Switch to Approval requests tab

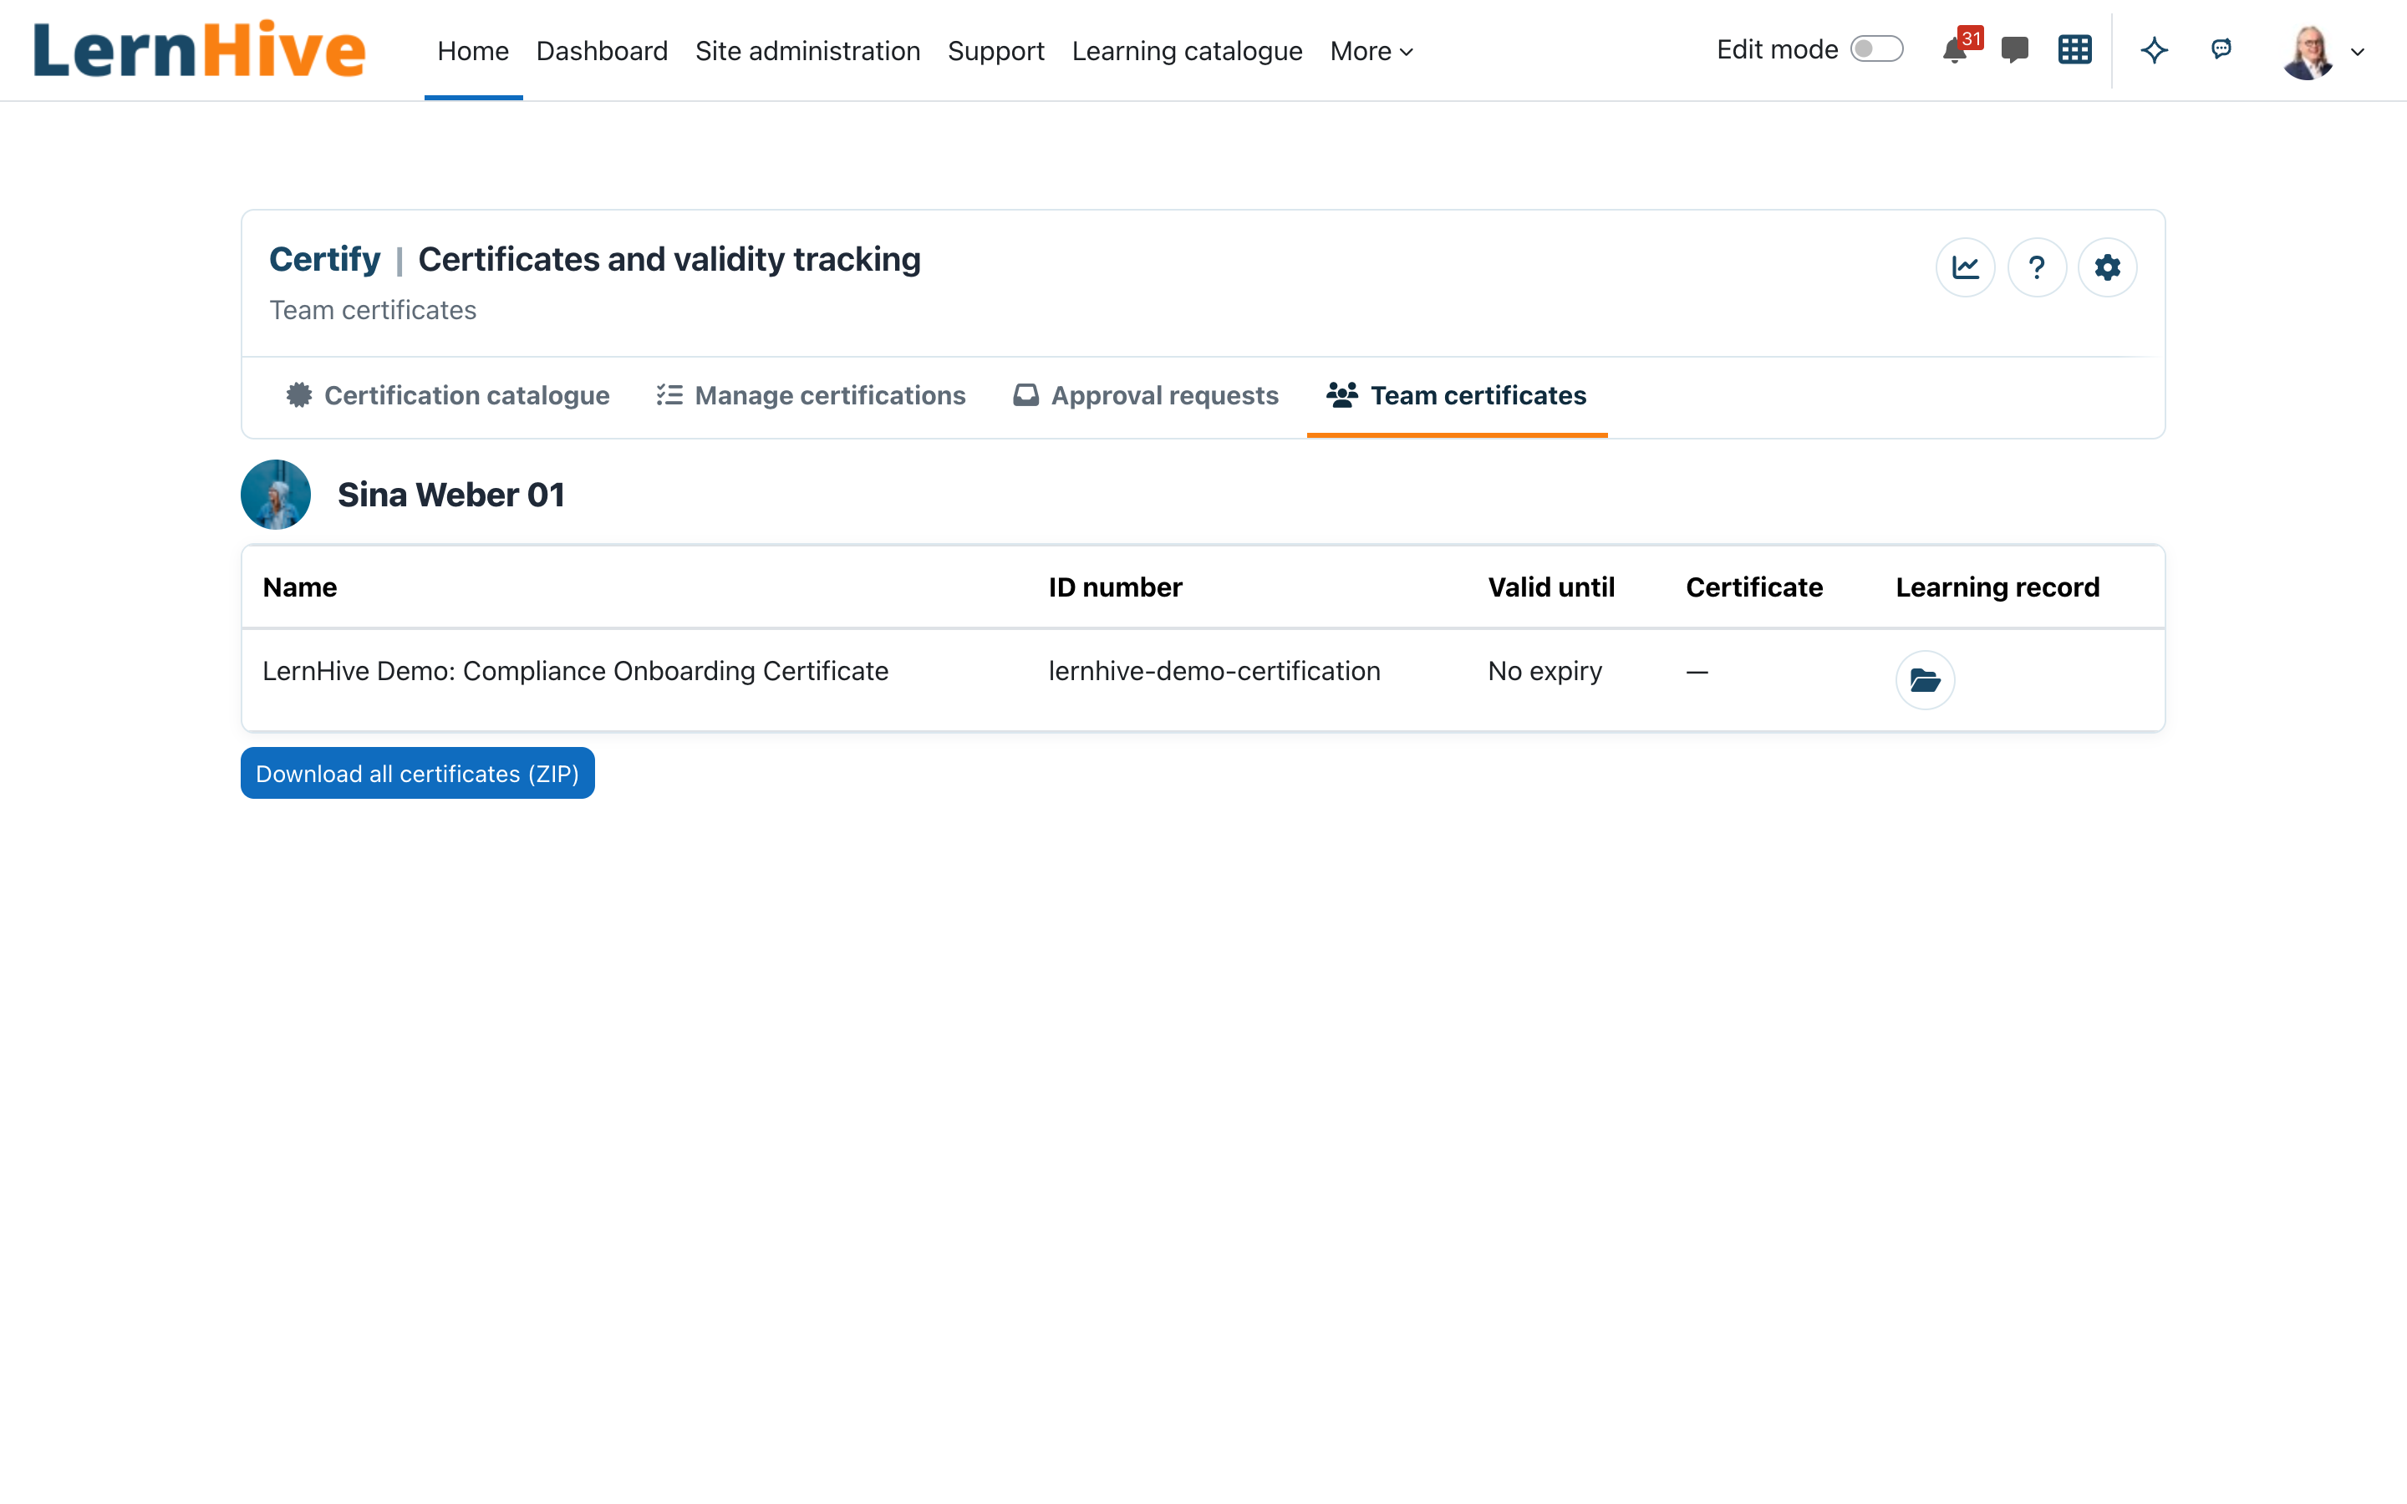1146,396
